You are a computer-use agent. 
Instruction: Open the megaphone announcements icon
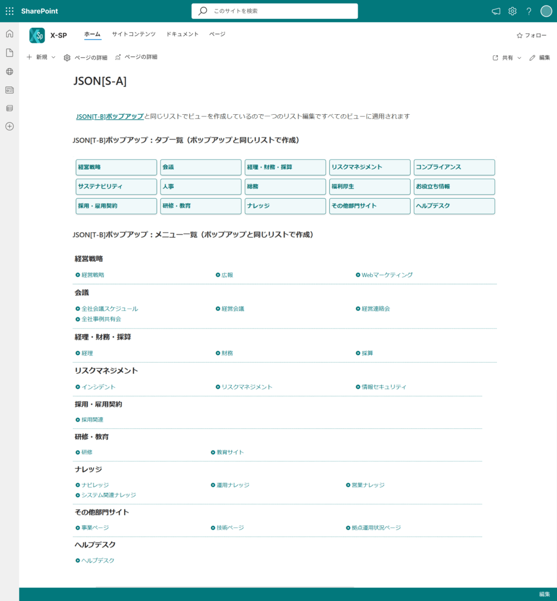coord(496,11)
